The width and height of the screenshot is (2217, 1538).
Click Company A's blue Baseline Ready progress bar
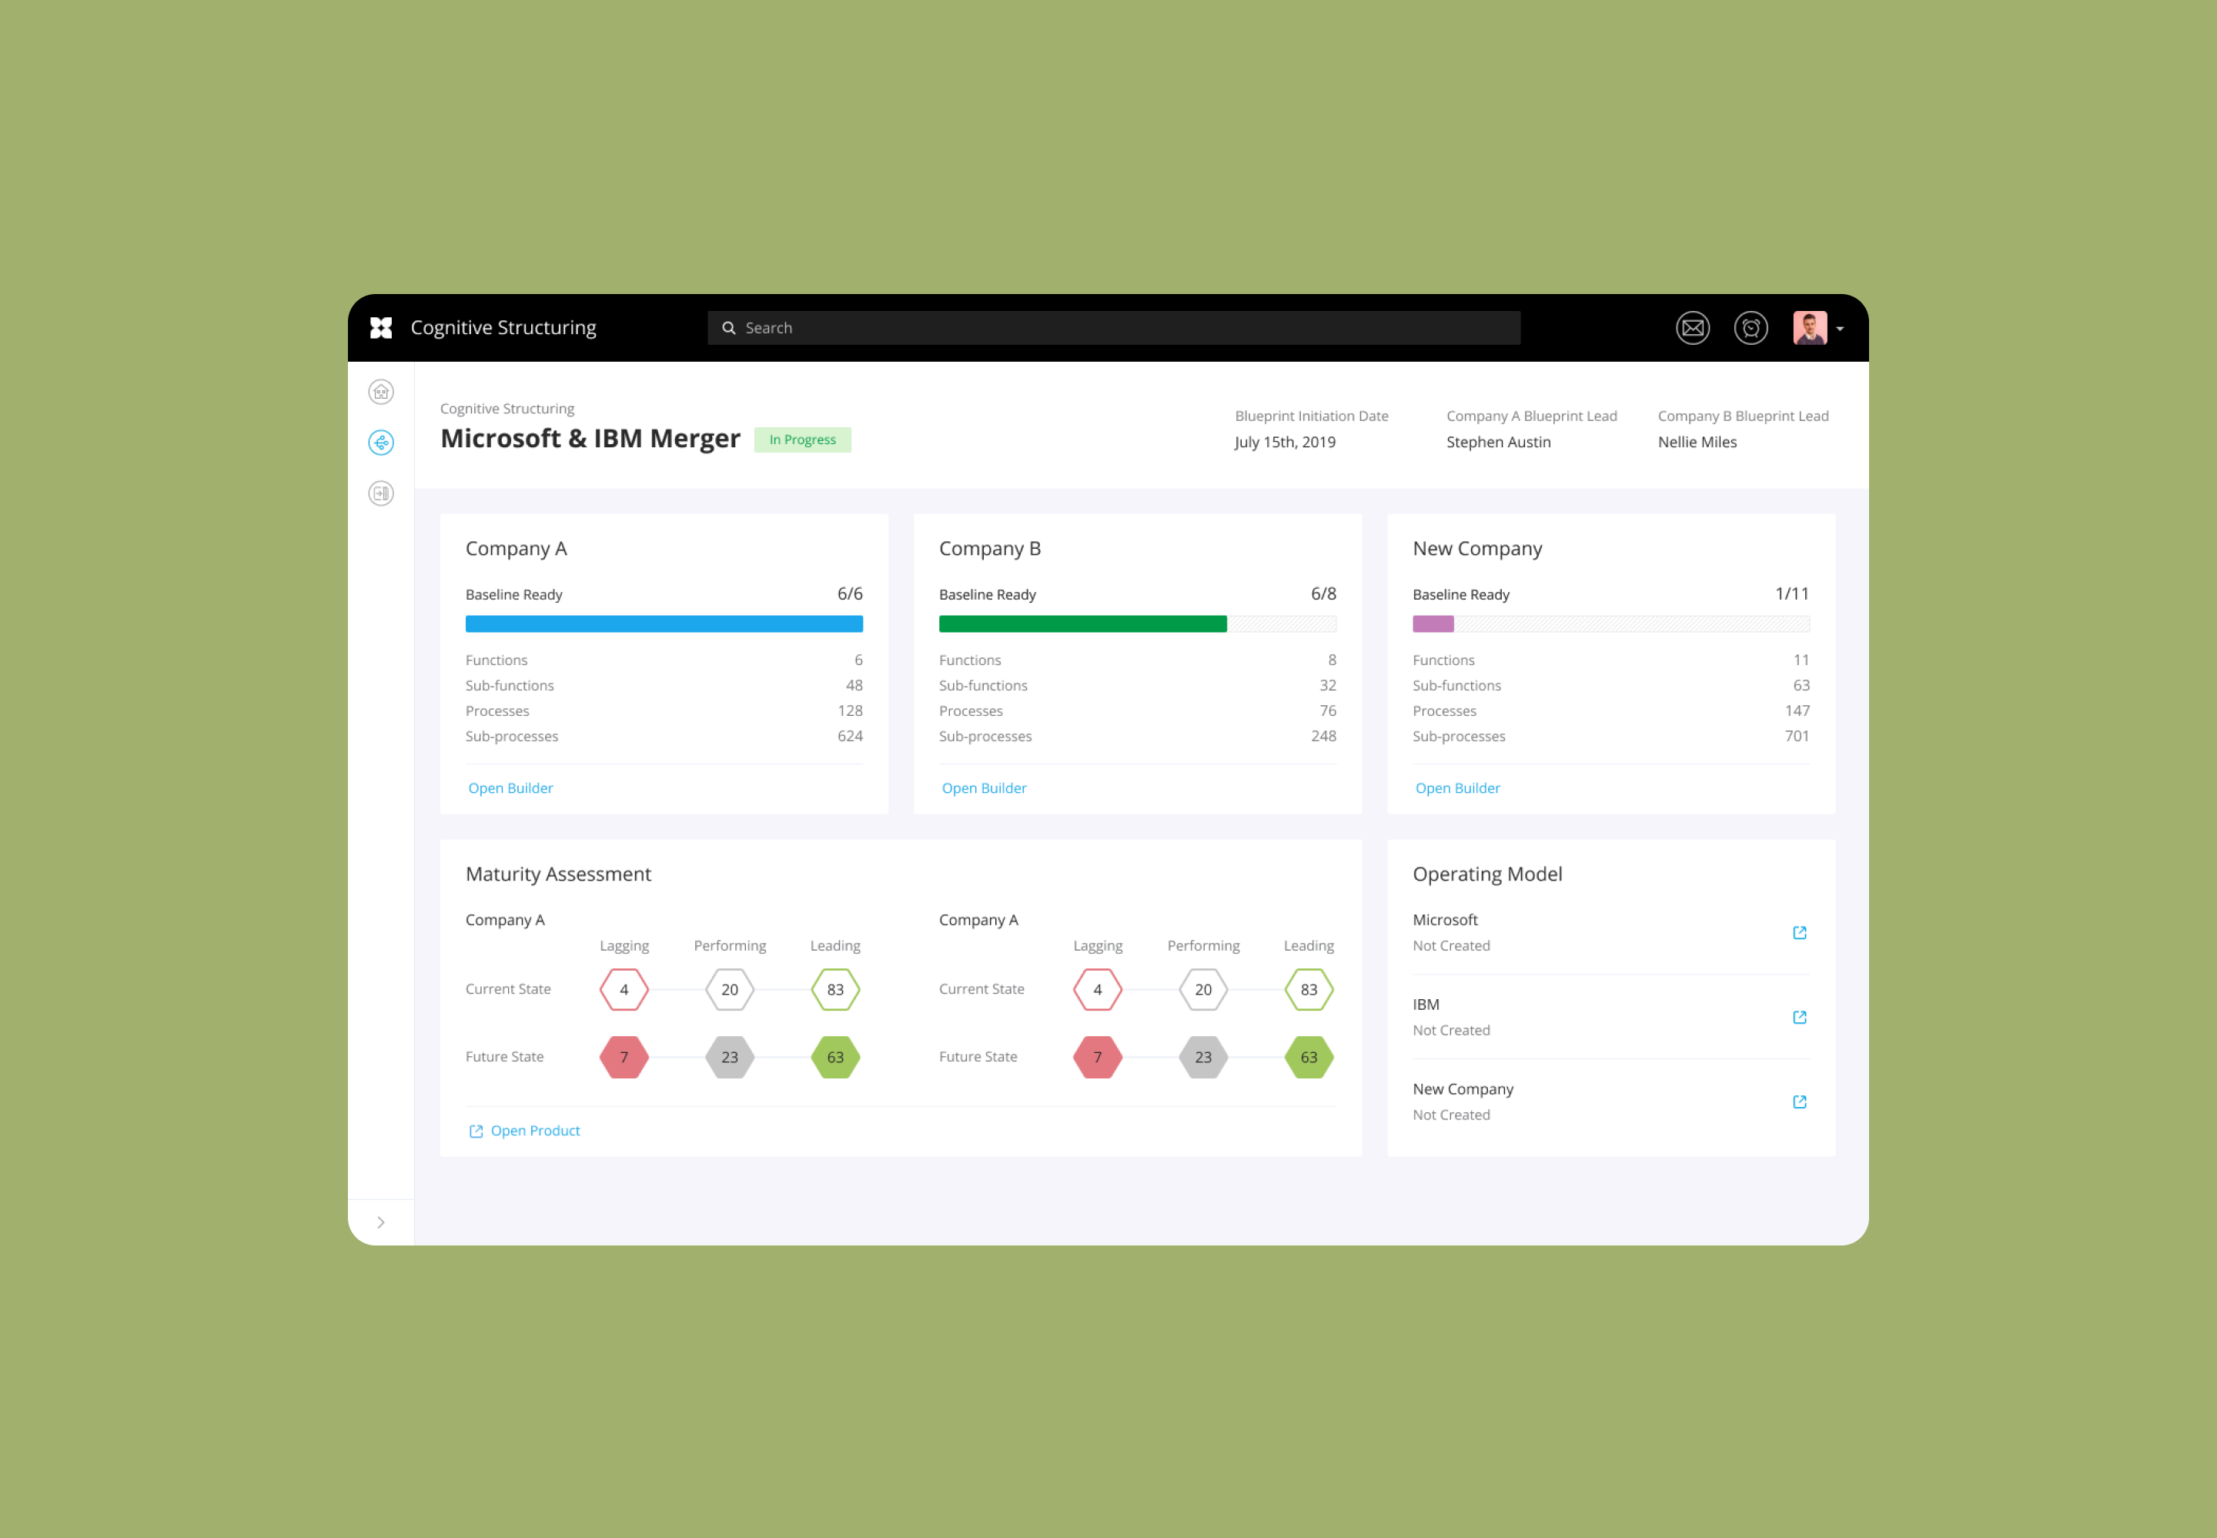[x=664, y=624]
